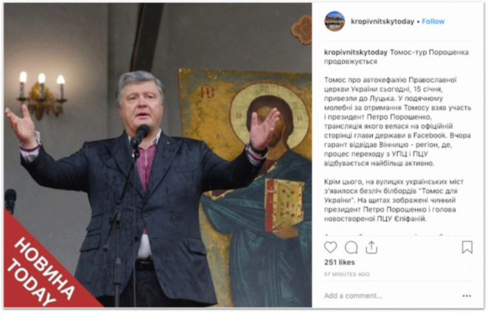Click the post photo of the speaker
Viewport: 488px width, 322px height.
158,155
